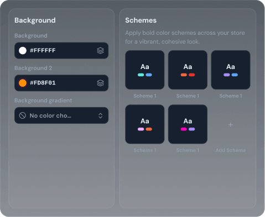
Task: Click the no-color circle-slash icon
Action: coord(23,115)
